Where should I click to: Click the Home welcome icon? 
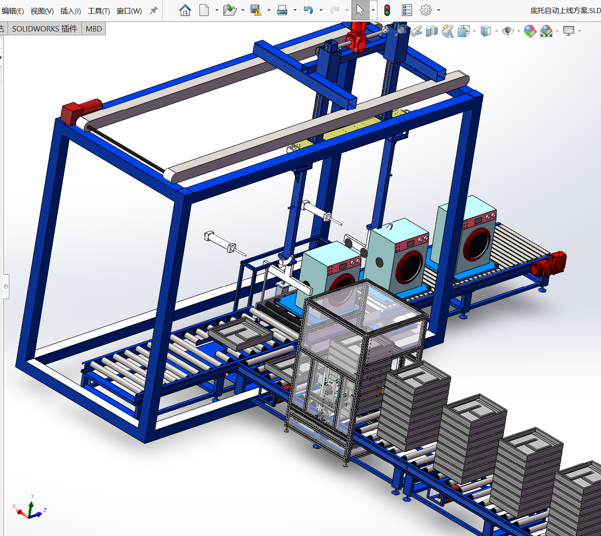(x=185, y=10)
